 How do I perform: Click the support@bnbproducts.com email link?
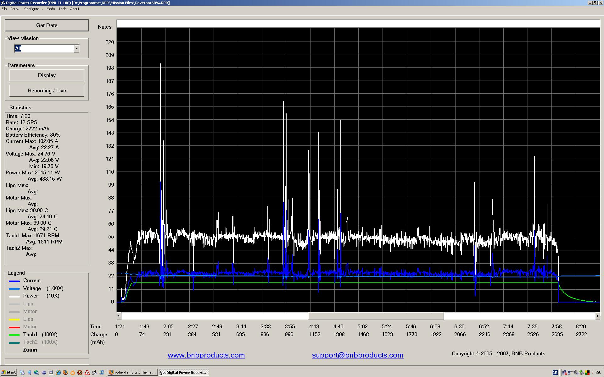[358, 355]
